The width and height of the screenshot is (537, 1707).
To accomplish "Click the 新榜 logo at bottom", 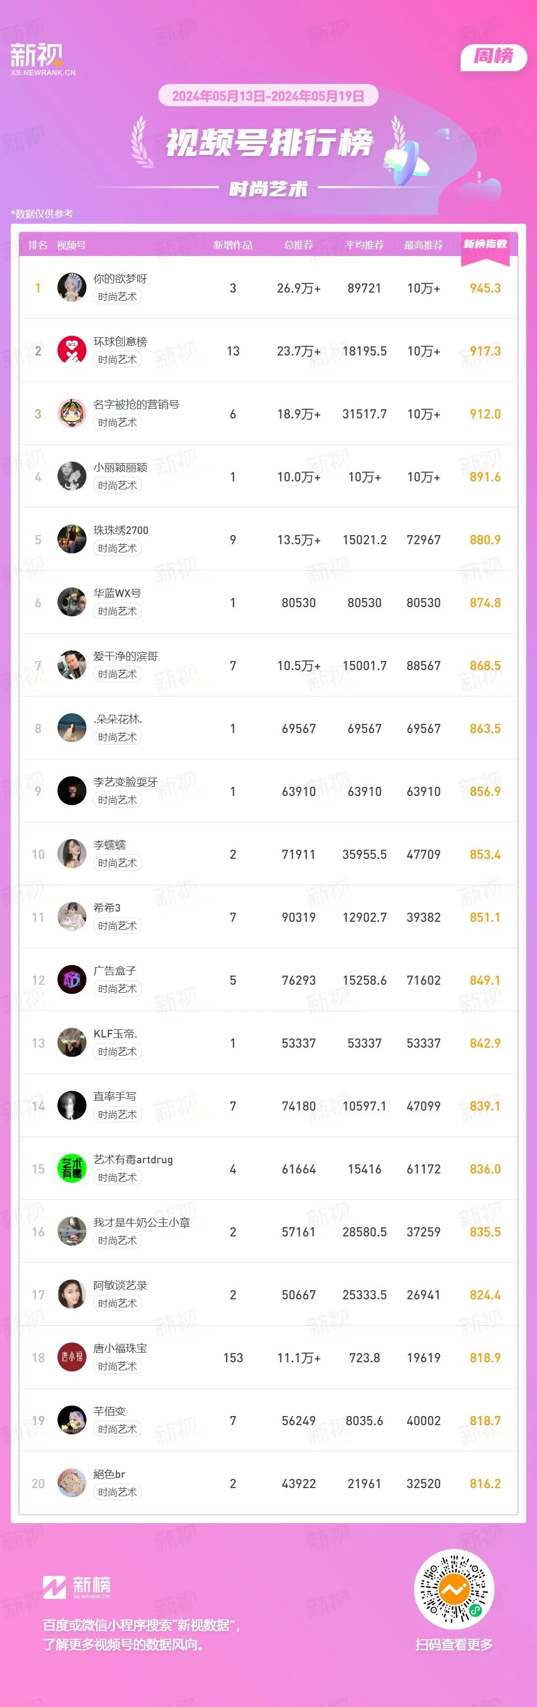I will tap(77, 1587).
